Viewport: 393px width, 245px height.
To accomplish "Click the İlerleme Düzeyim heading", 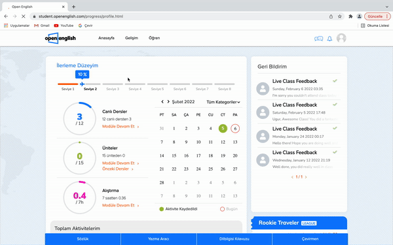I will coord(77,65).
